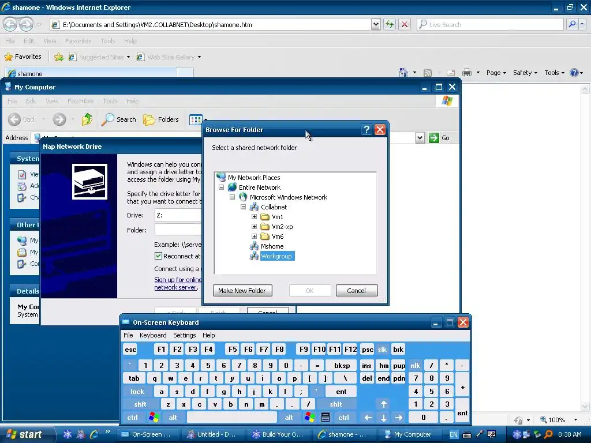Open the IE Tools command bar dropdown

pyautogui.click(x=554, y=73)
